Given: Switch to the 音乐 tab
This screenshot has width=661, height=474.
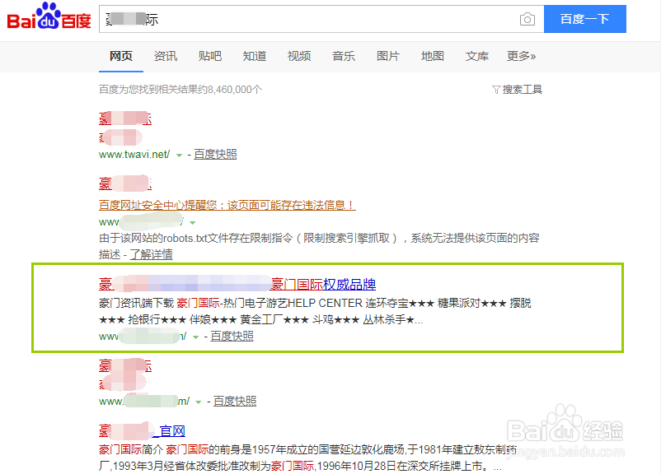Looking at the screenshot, I should click(x=344, y=56).
